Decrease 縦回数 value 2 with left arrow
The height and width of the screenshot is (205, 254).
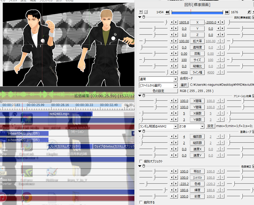(x=172, y=143)
